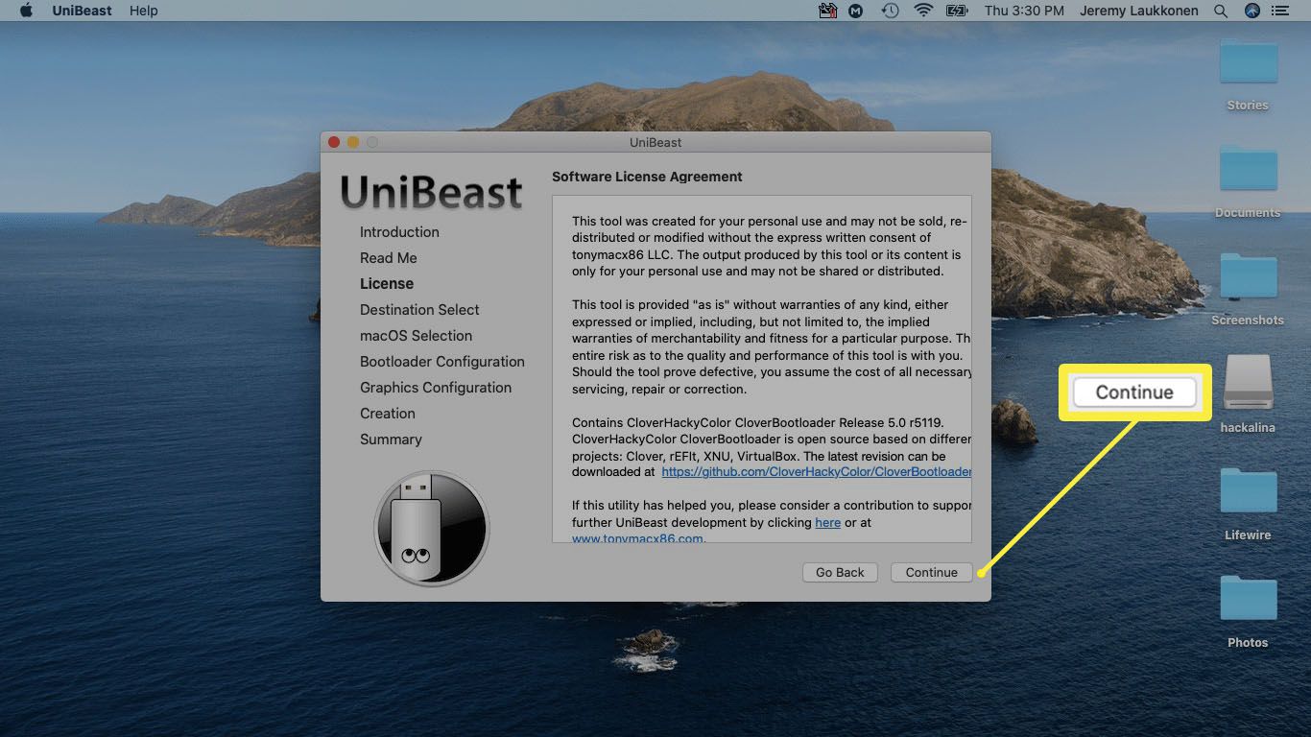Open Siri from the menu bar

coord(1251,11)
